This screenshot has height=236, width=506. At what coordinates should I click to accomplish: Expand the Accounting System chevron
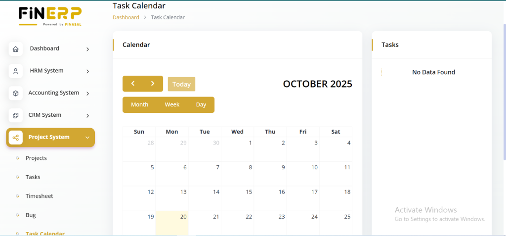pos(87,93)
